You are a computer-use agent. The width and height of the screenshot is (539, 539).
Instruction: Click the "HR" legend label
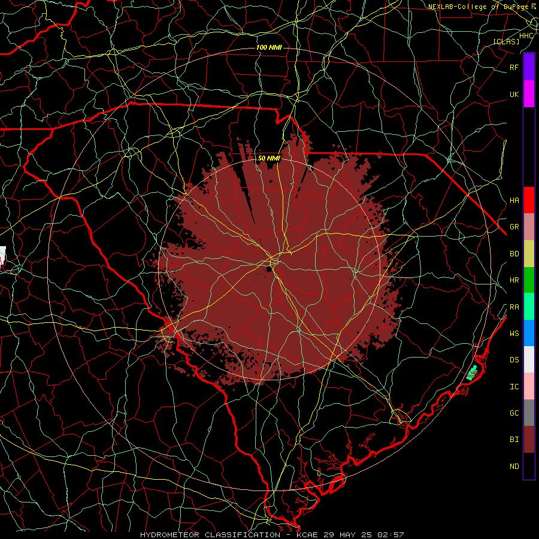tap(514, 280)
